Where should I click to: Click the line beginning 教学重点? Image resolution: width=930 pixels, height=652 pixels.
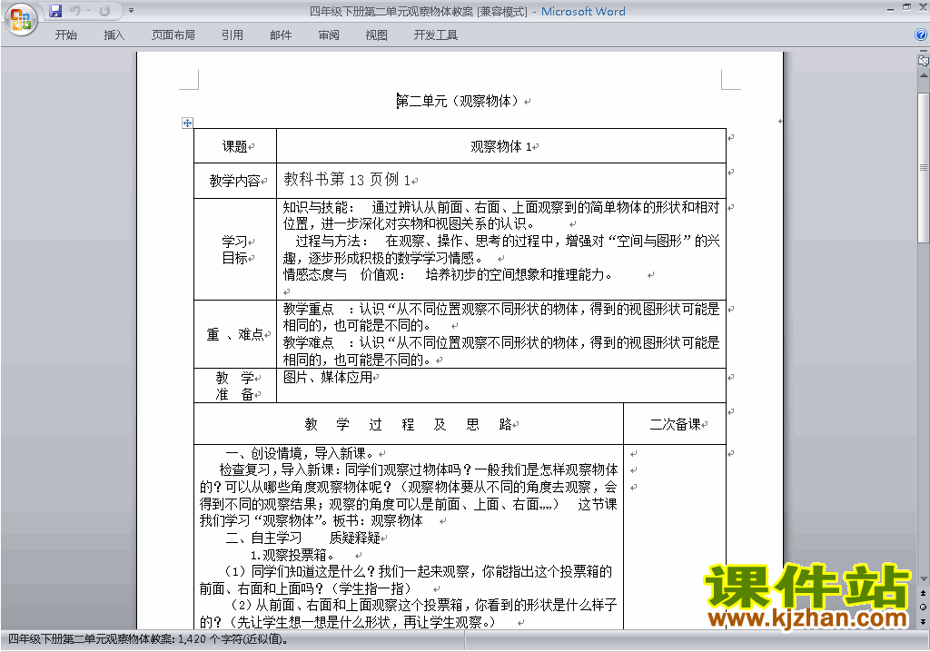pos(501,309)
